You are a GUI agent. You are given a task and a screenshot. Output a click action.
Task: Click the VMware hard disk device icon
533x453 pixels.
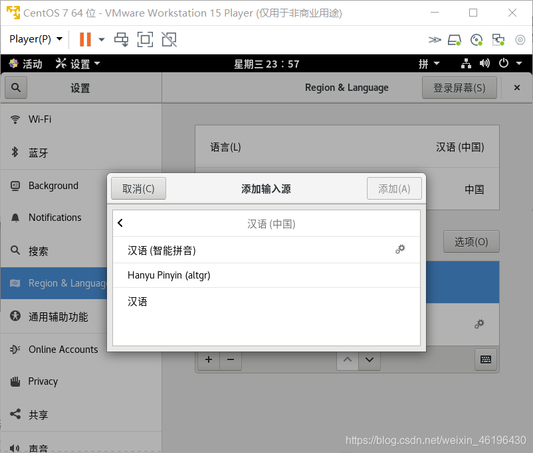tap(455, 40)
